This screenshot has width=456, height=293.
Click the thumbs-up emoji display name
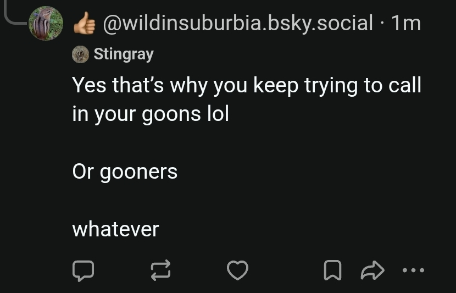[x=83, y=23]
